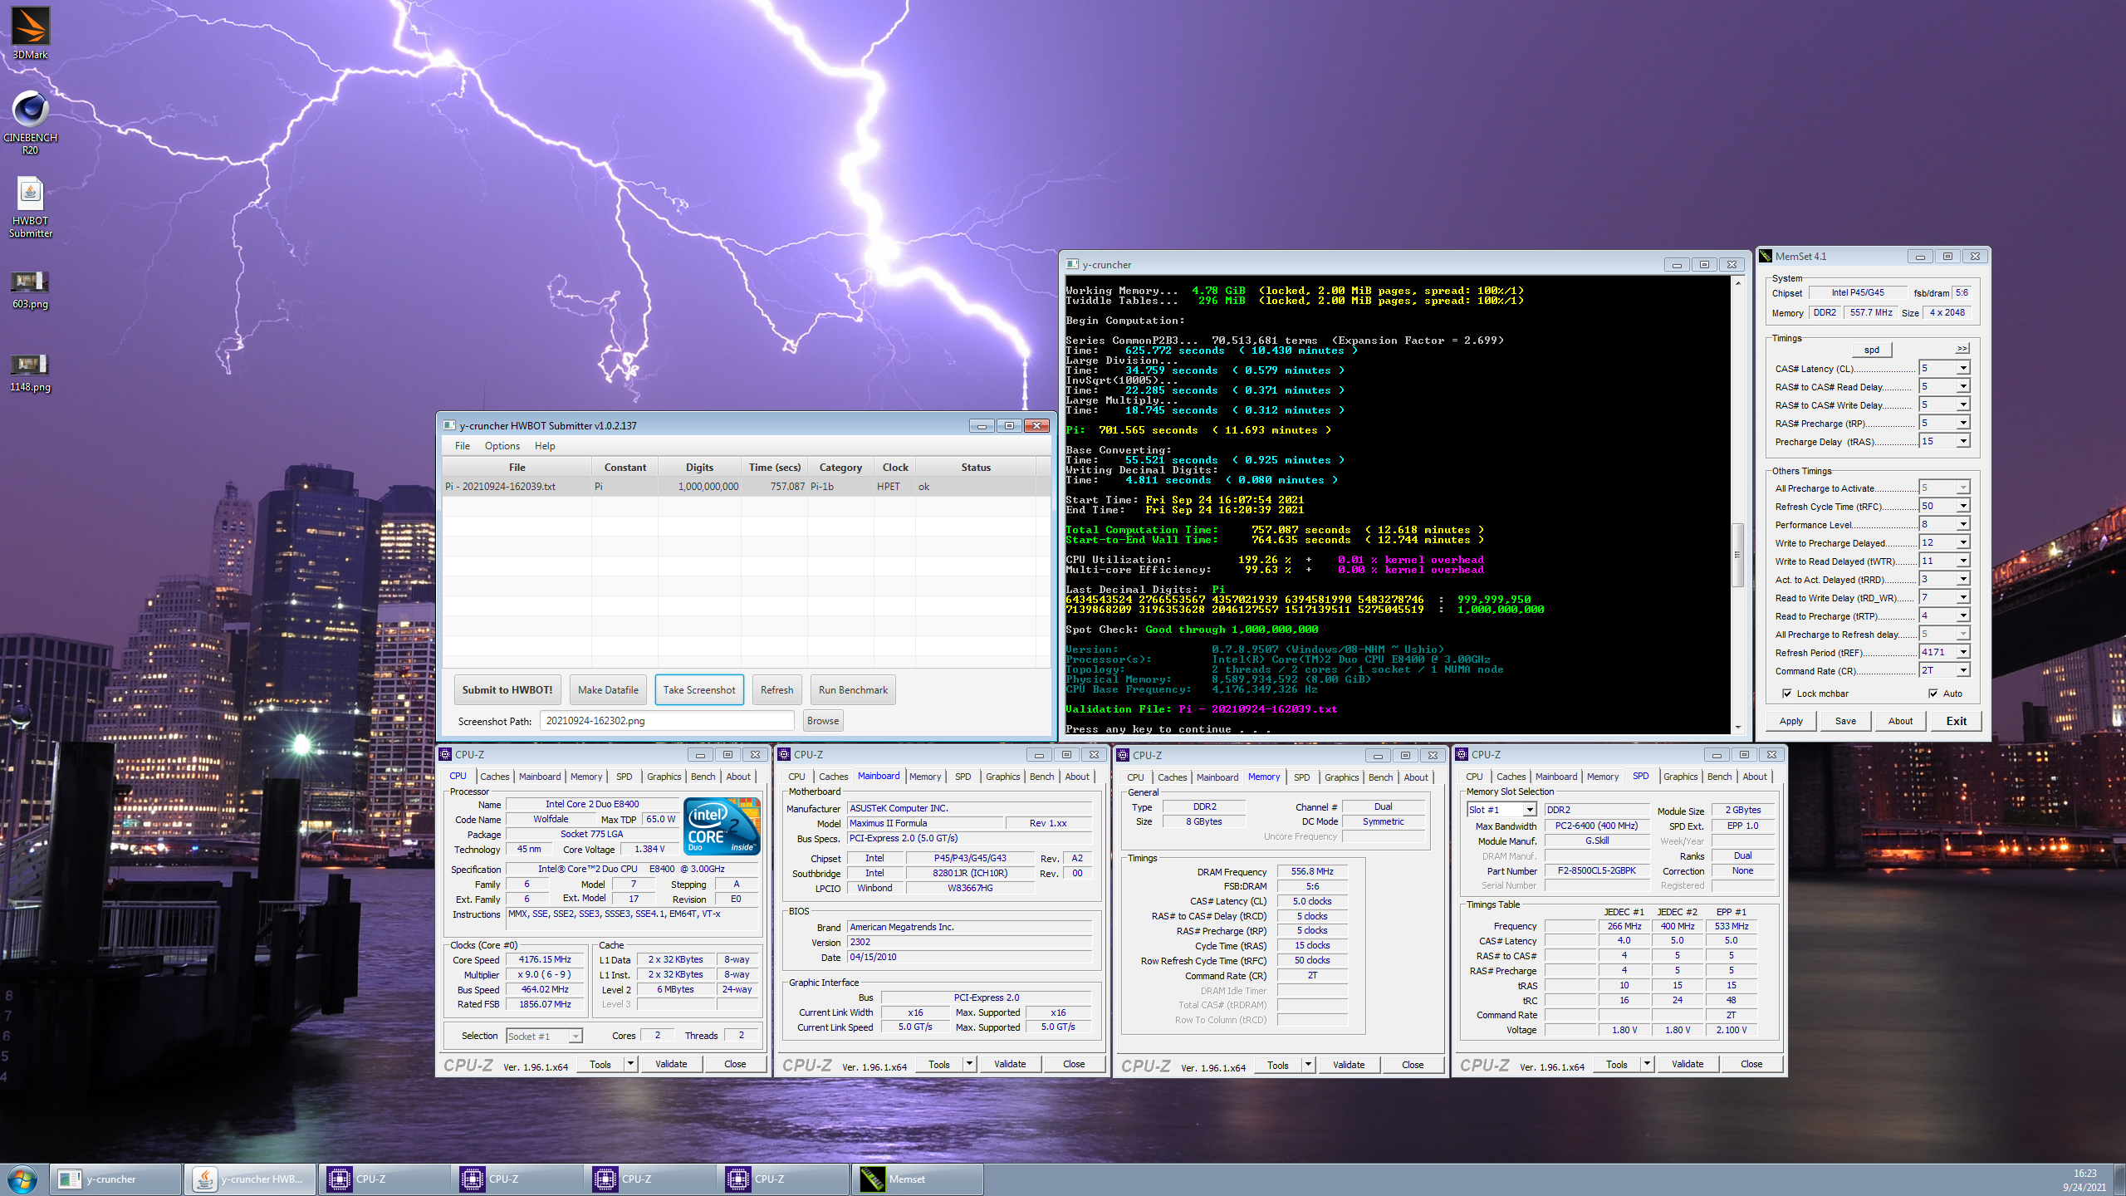Click Run Benchmark button

tap(853, 690)
